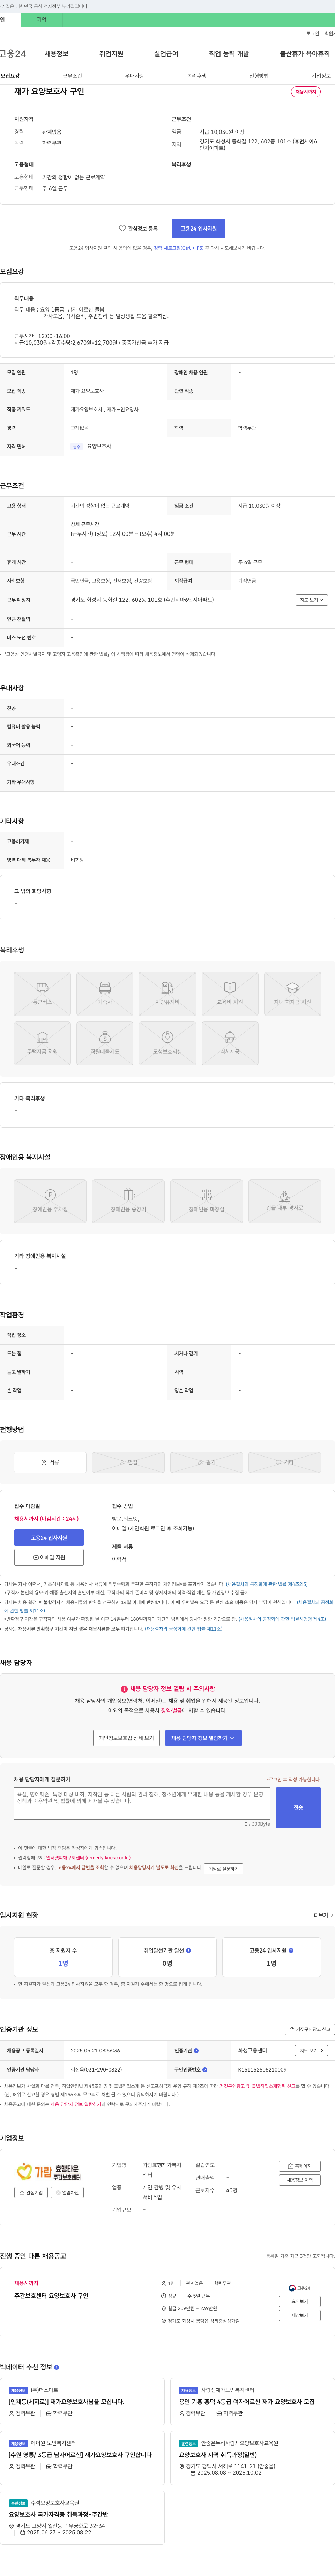The width and height of the screenshot is (335, 2576).
Task: Jump to the 근무조건 tab
Action: click(x=72, y=76)
